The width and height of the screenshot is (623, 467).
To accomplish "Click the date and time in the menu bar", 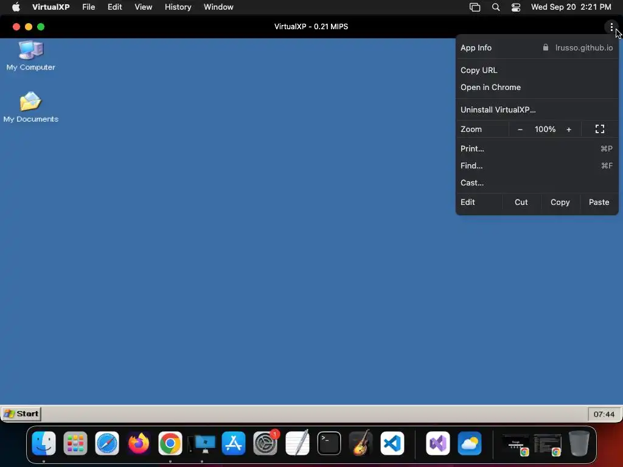I will [x=571, y=7].
